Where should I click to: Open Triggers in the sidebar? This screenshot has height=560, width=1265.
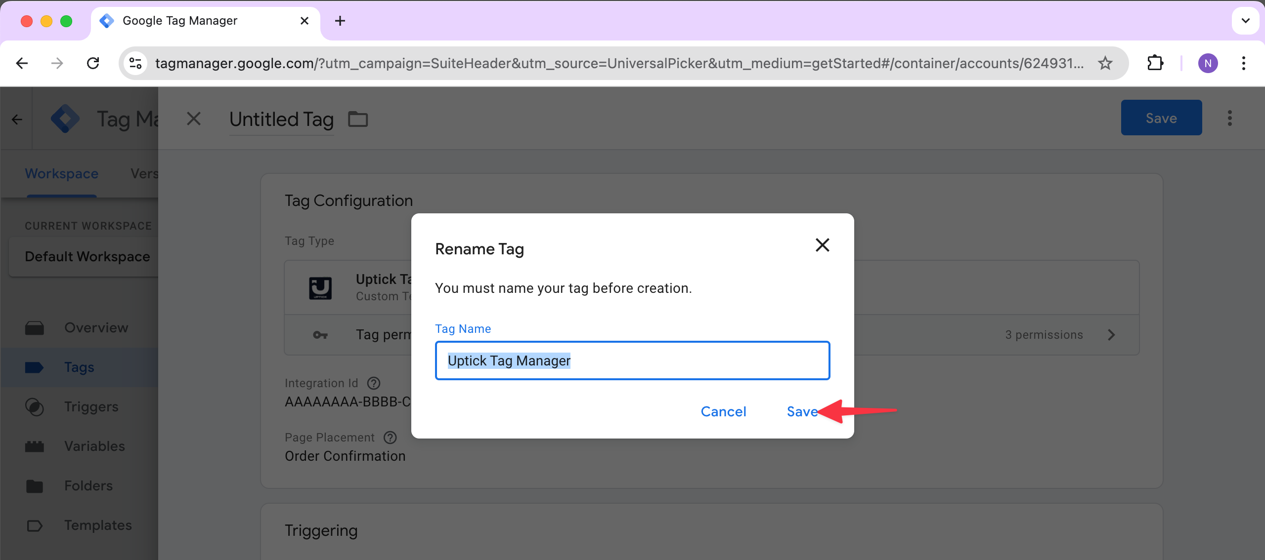(91, 406)
